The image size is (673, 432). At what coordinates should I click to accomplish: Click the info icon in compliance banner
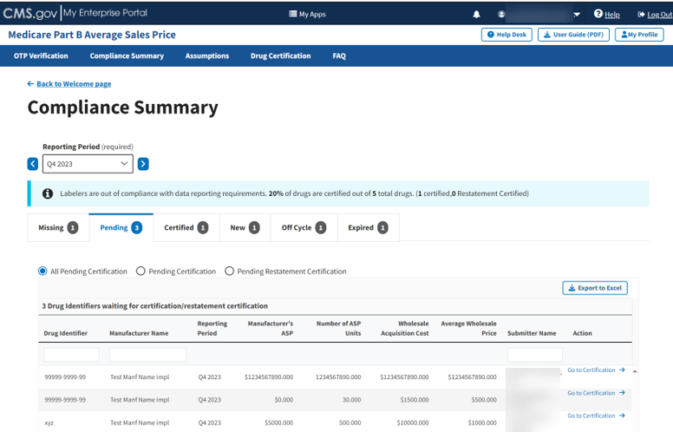click(48, 193)
